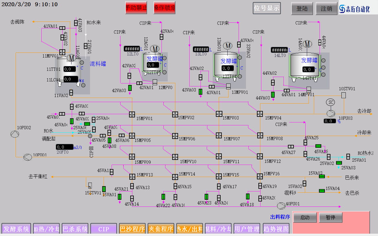
Task: Toggle the 手动禁止 red switch
Action: (136, 8)
